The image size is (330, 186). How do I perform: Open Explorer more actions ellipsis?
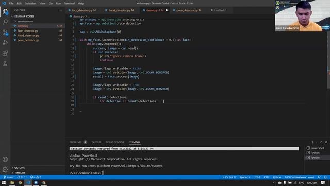(x=60, y=10)
